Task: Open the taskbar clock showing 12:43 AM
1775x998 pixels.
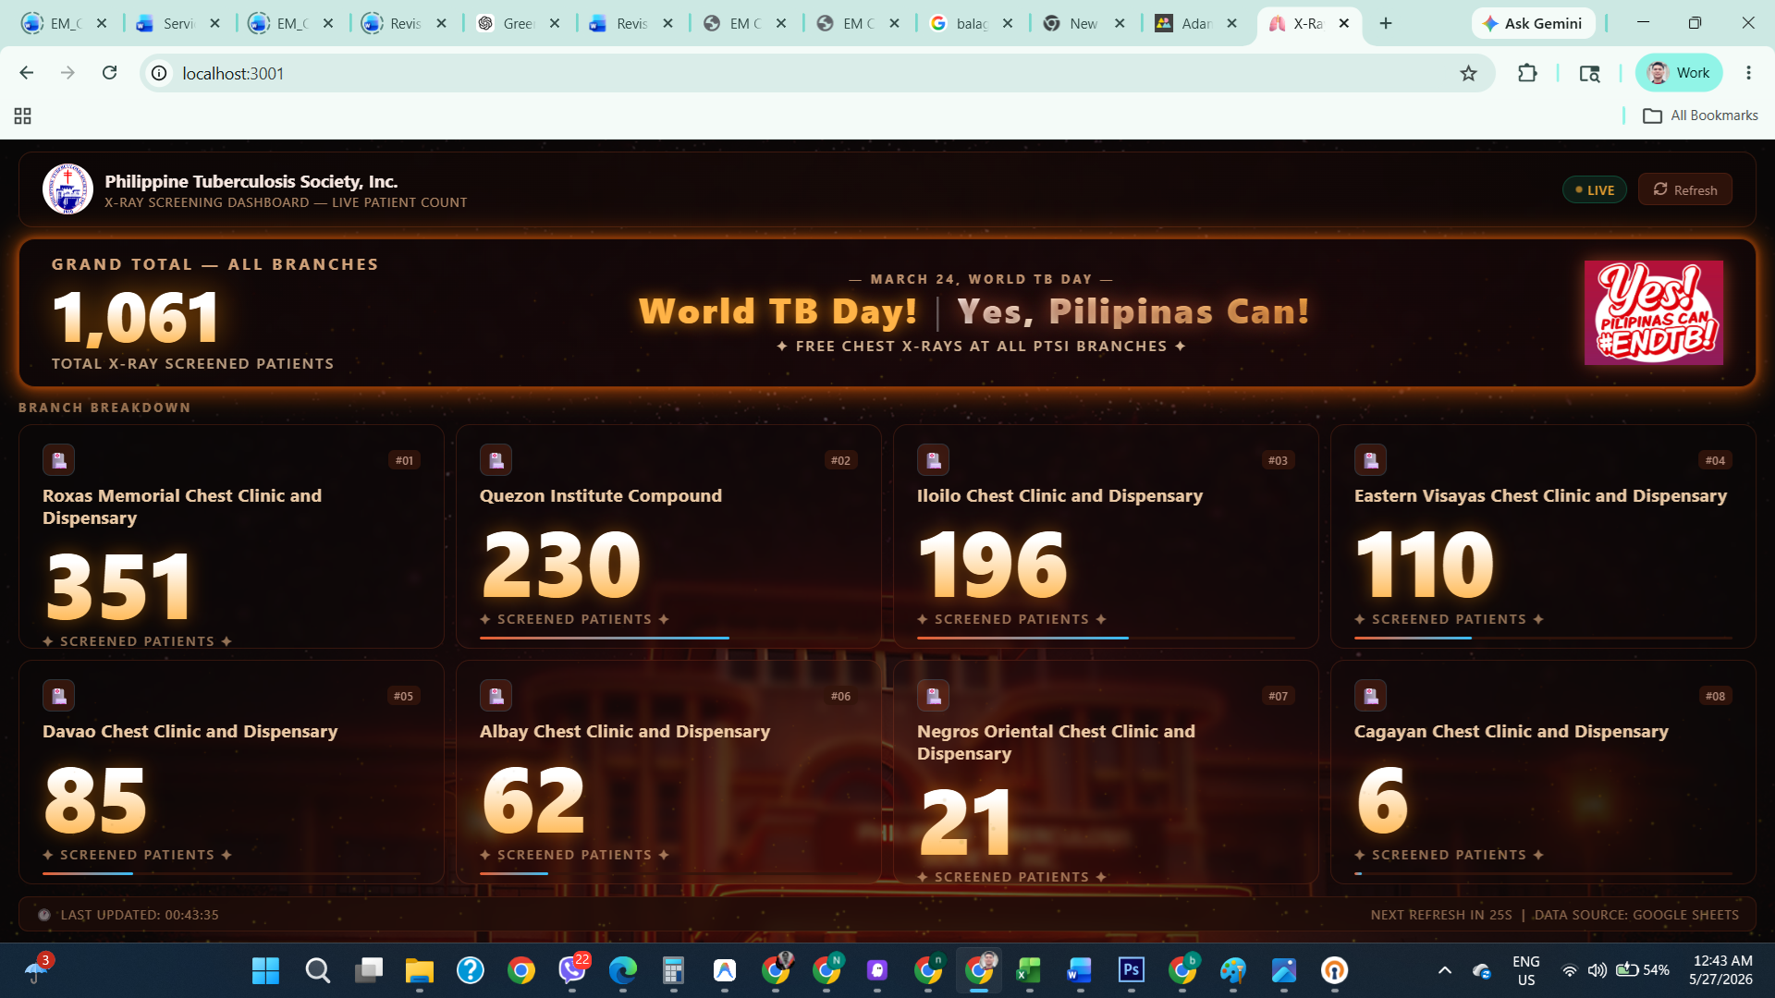Action: point(1721,970)
